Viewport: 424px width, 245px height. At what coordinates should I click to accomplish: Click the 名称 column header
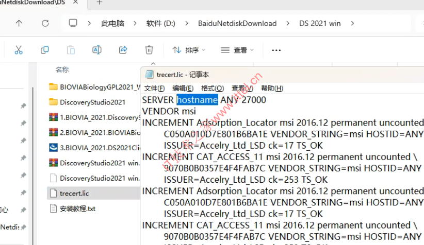tap(62, 69)
